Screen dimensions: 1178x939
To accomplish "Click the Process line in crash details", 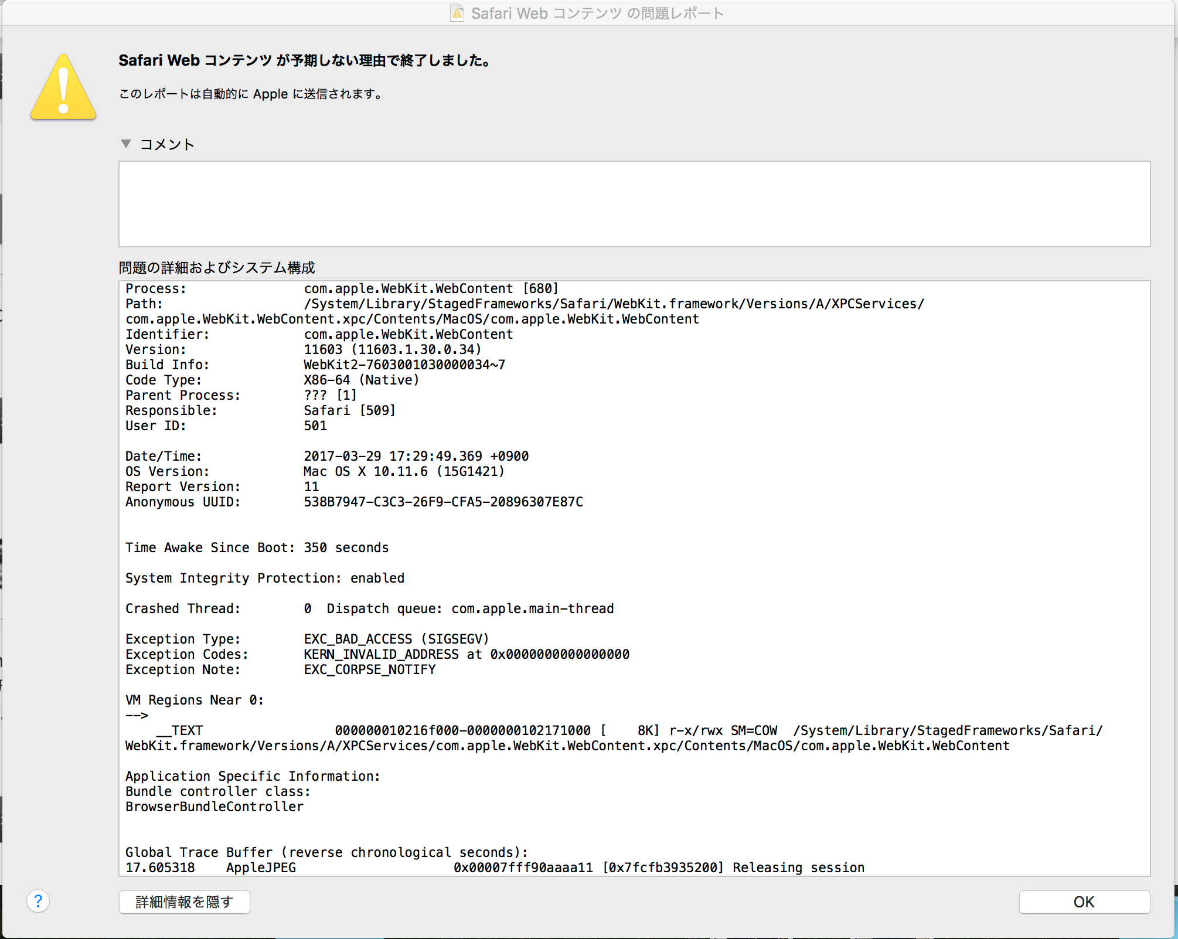I will pyautogui.click(x=342, y=288).
